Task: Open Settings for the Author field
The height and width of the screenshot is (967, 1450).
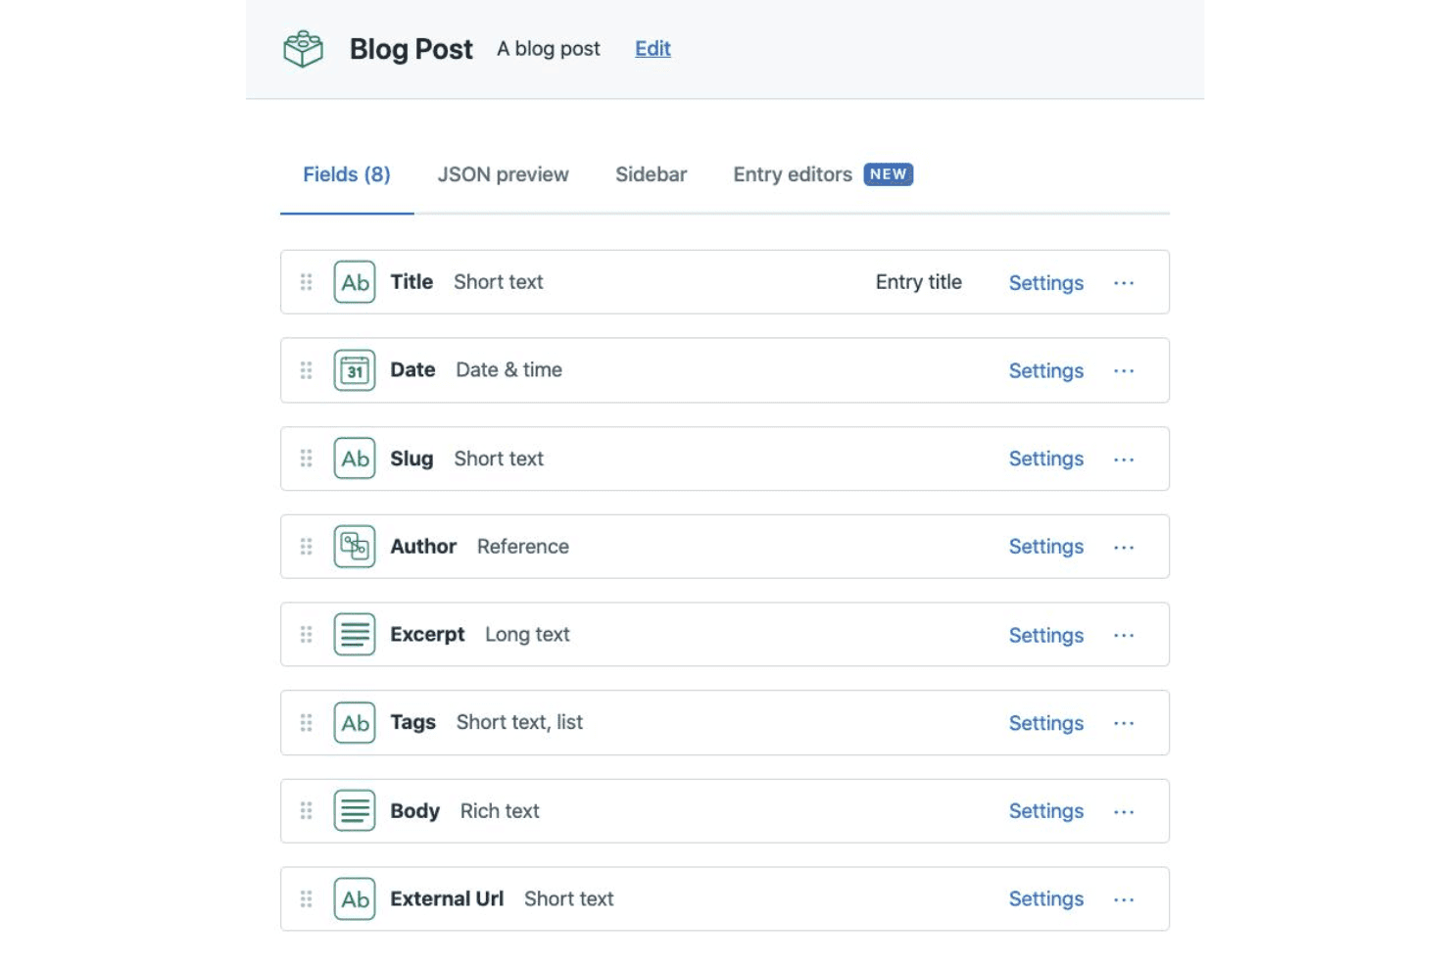Action: click(x=1046, y=548)
